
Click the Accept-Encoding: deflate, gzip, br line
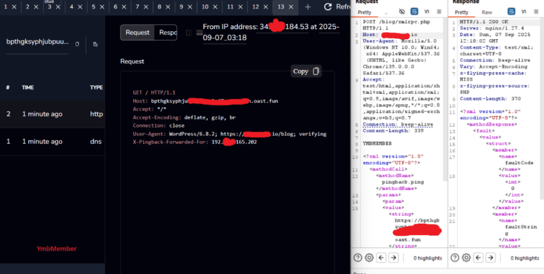184,117
